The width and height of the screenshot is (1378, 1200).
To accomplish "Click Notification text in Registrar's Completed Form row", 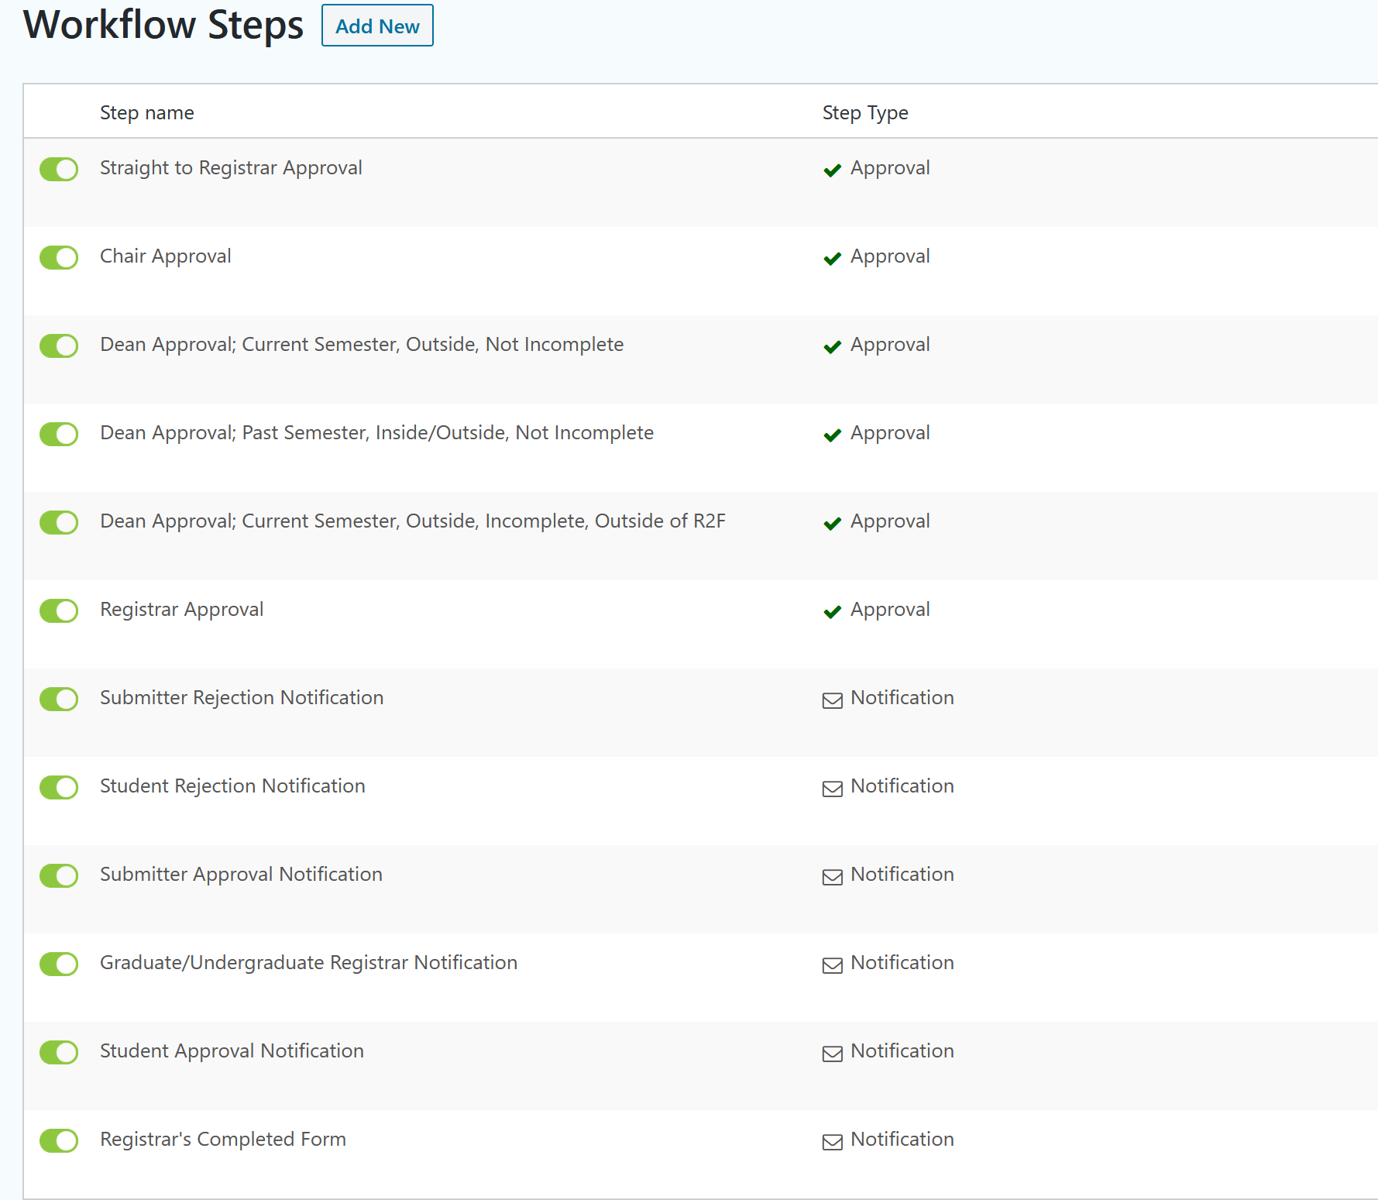I will pyautogui.click(x=902, y=1140).
